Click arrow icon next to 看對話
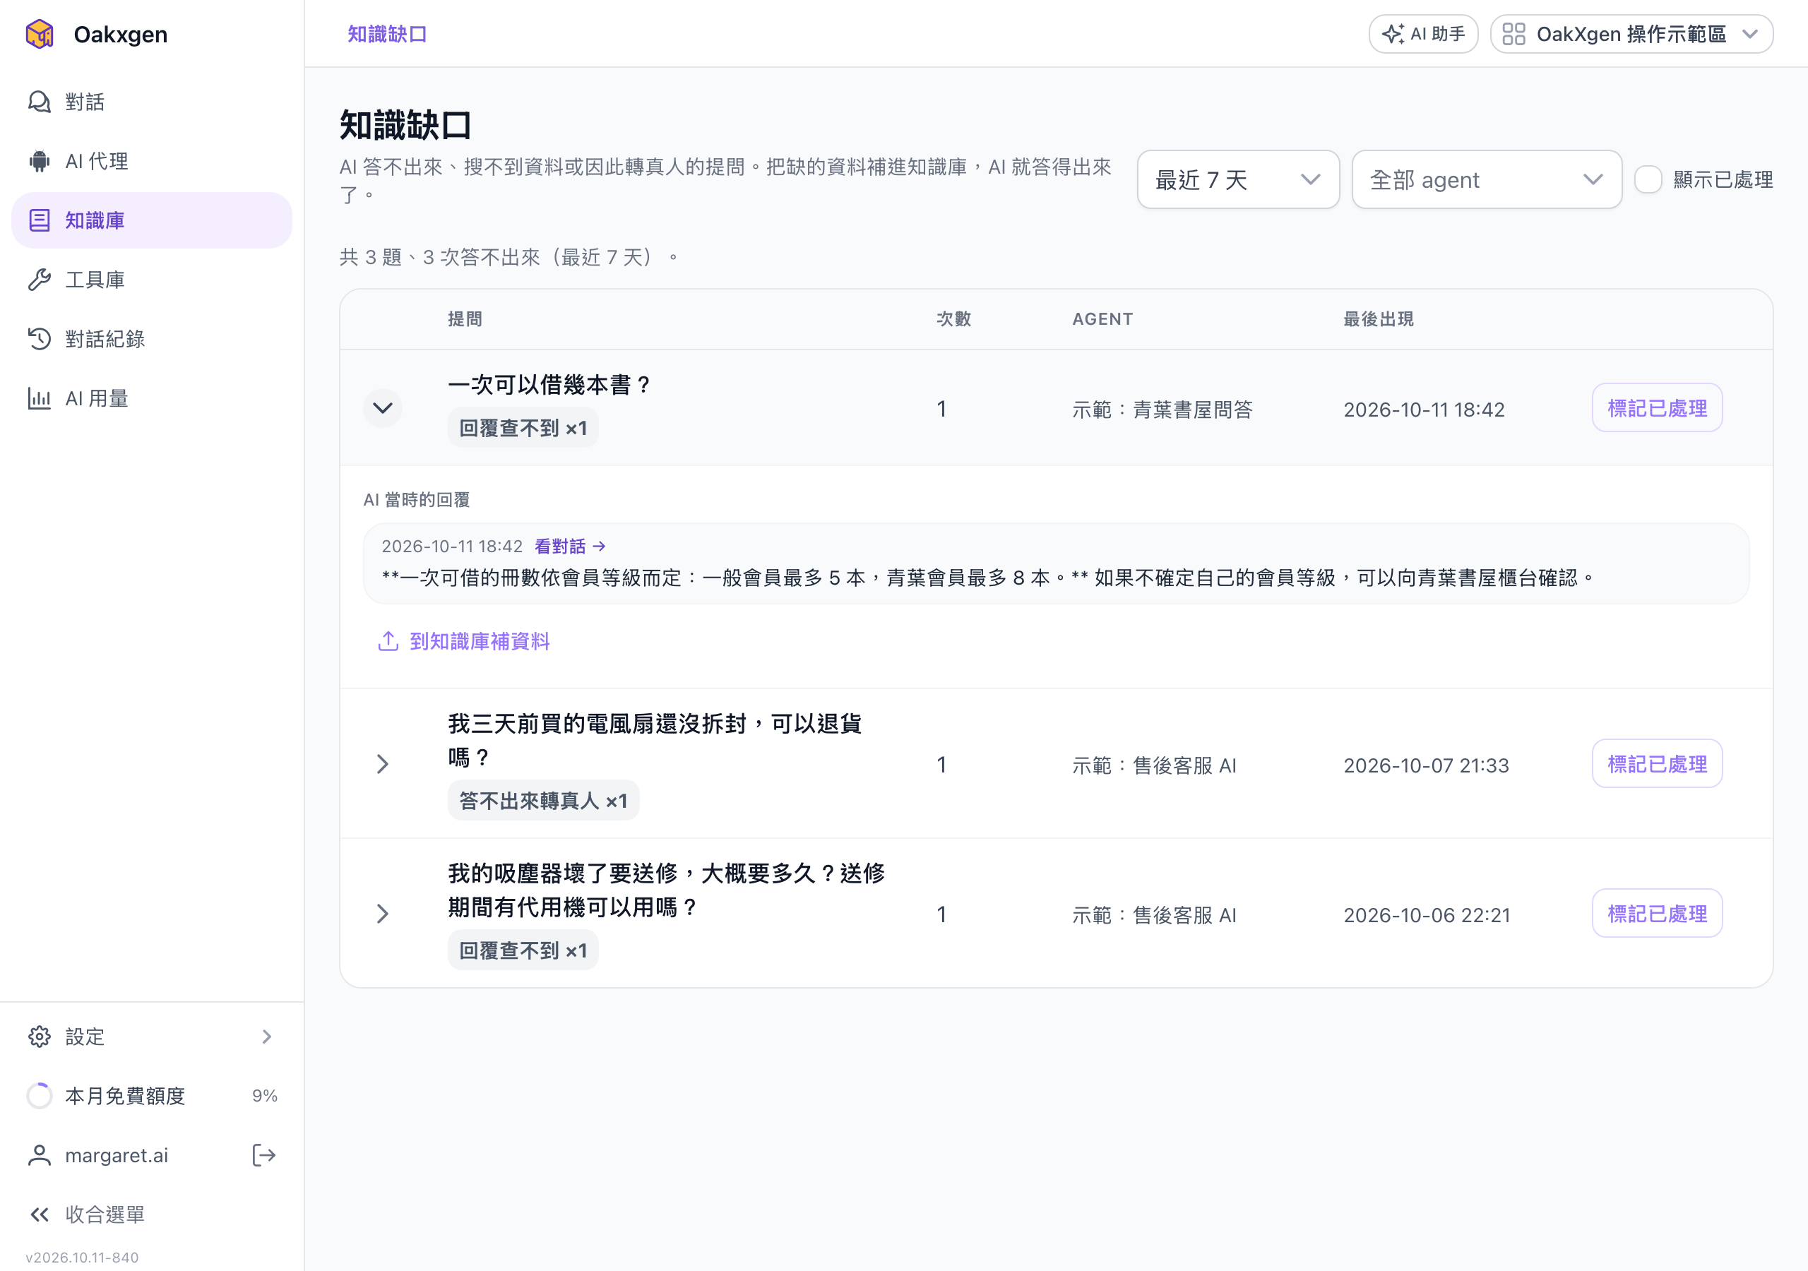 coord(600,546)
